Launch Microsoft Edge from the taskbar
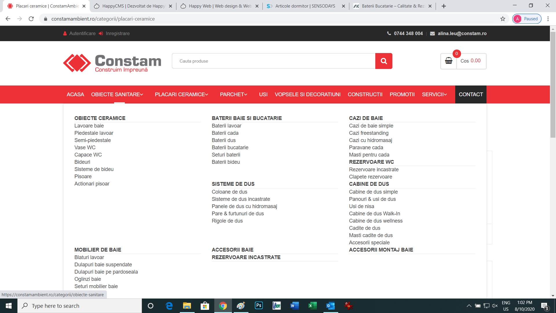 [x=169, y=306]
